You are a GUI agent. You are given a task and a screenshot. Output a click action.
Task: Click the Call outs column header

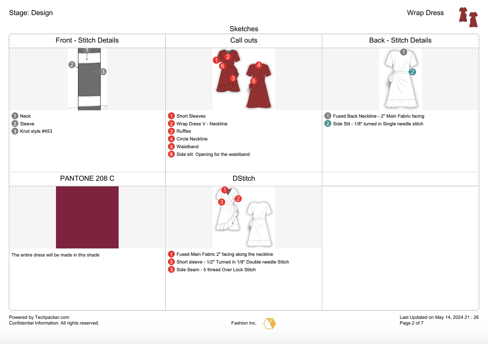pyautogui.click(x=244, y=40)
